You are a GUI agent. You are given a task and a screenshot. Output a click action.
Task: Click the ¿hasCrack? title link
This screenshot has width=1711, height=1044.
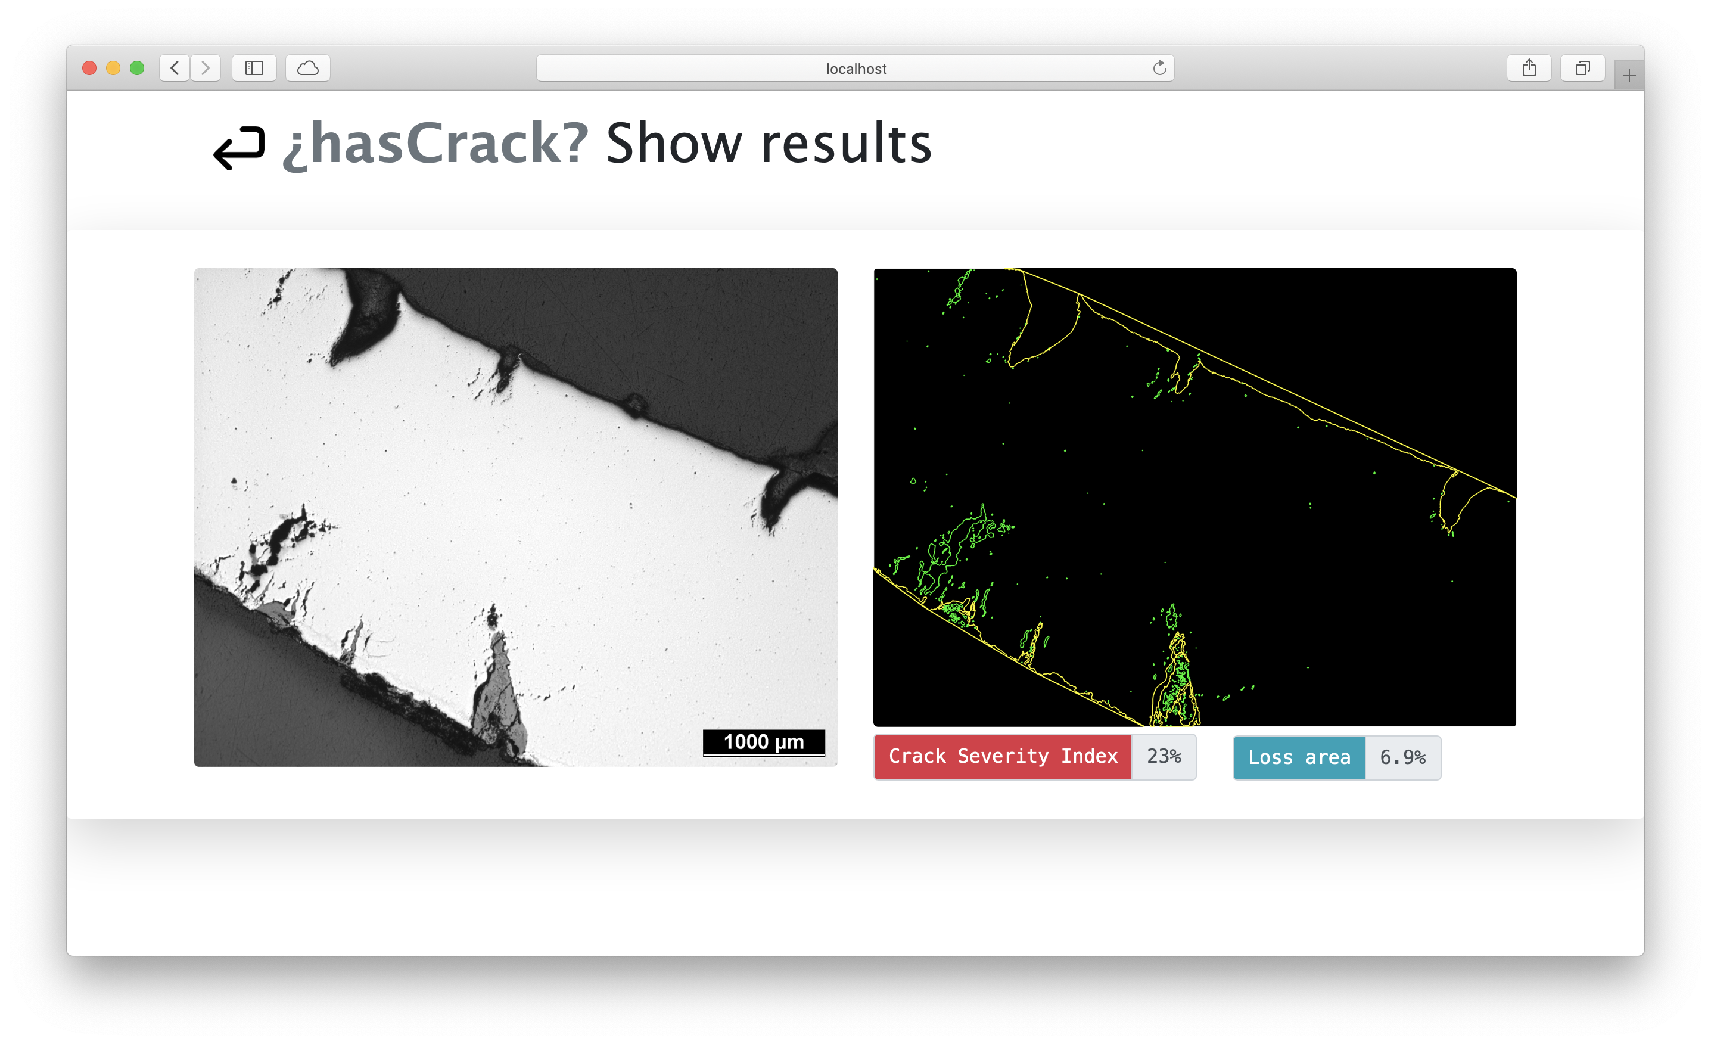tap(435, 144)
